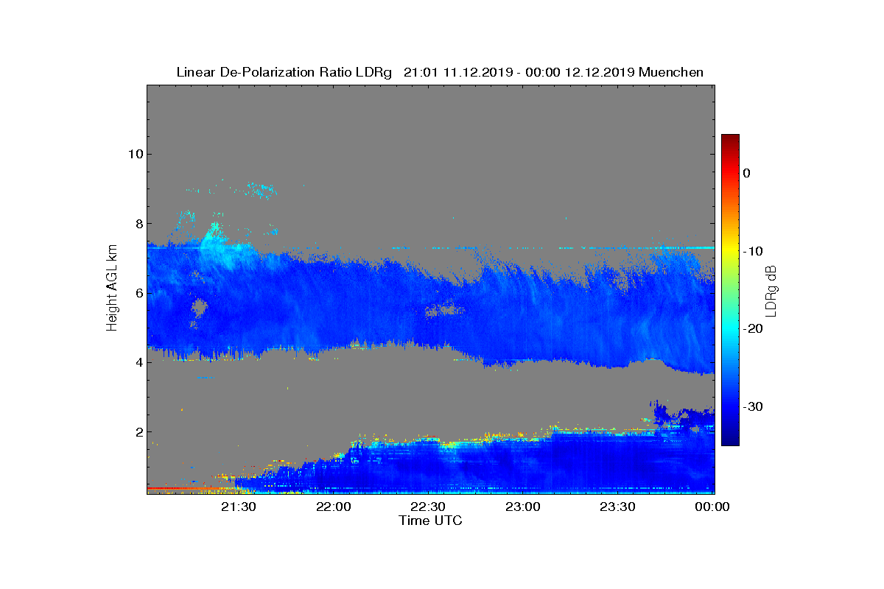This screenshot has height=589, width=884.
Task: Click the colorbar value '-10'
Action: tap(753, 251)
